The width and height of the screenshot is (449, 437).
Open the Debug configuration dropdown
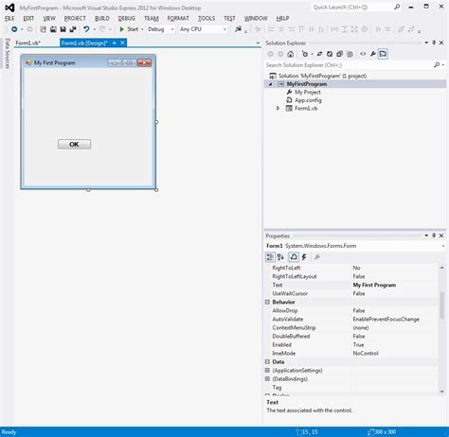(172, 29)
